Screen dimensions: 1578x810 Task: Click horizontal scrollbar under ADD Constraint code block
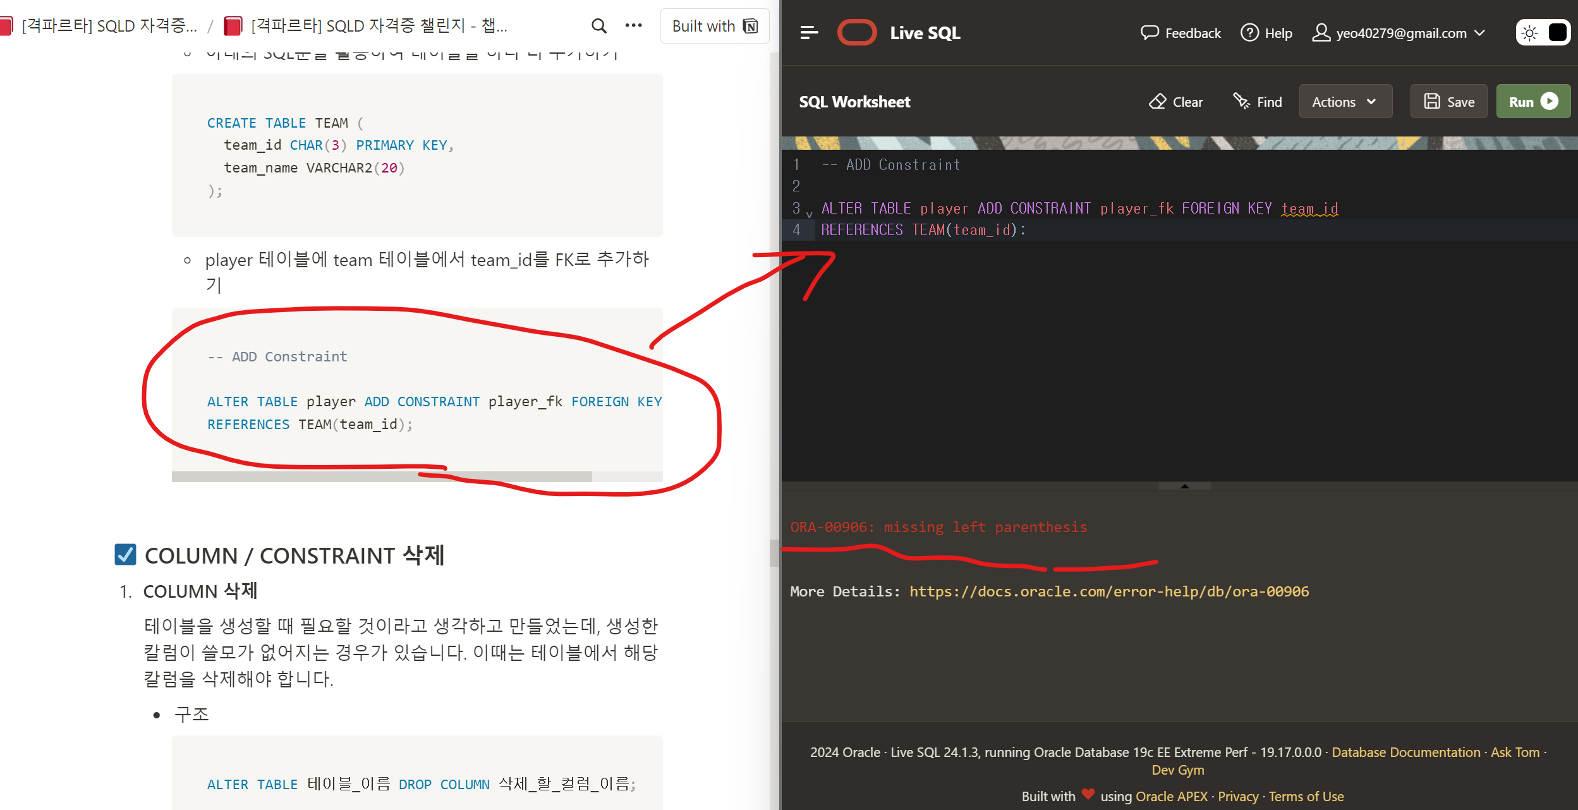tap(382, 476)
